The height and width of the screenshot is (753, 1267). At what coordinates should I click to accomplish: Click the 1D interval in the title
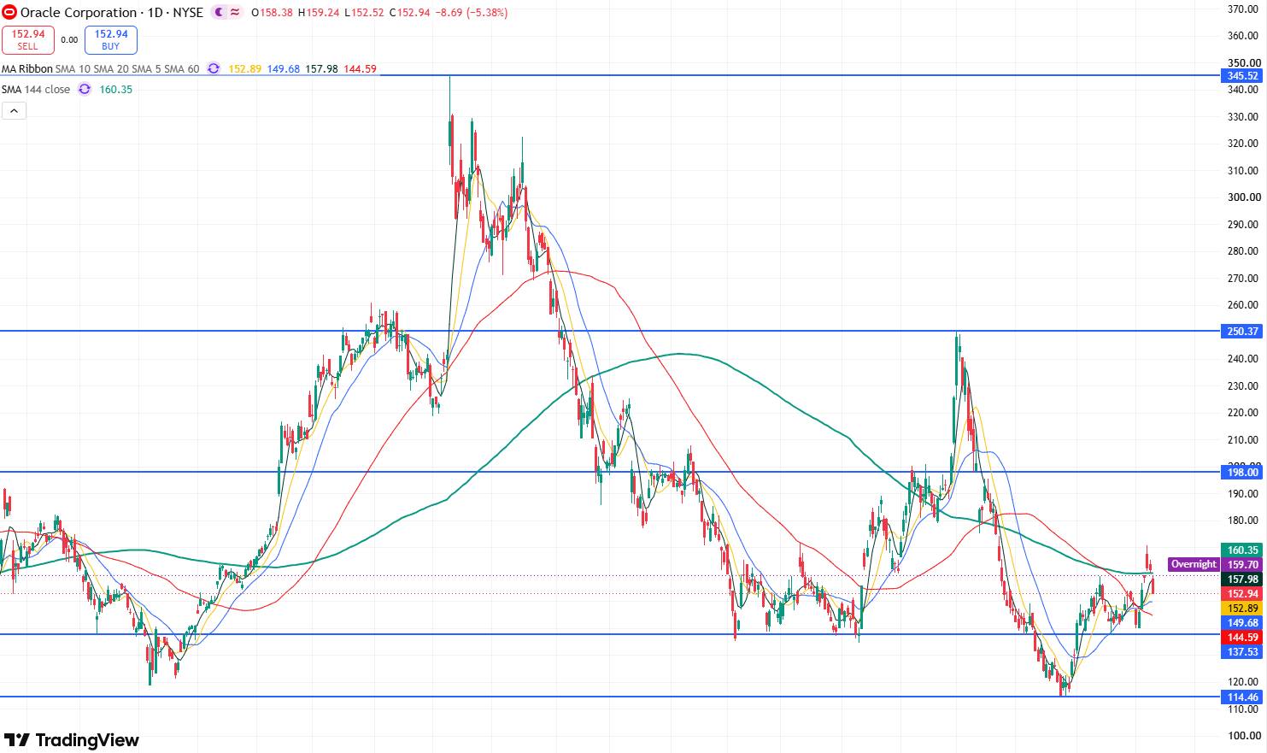point(155,13)
